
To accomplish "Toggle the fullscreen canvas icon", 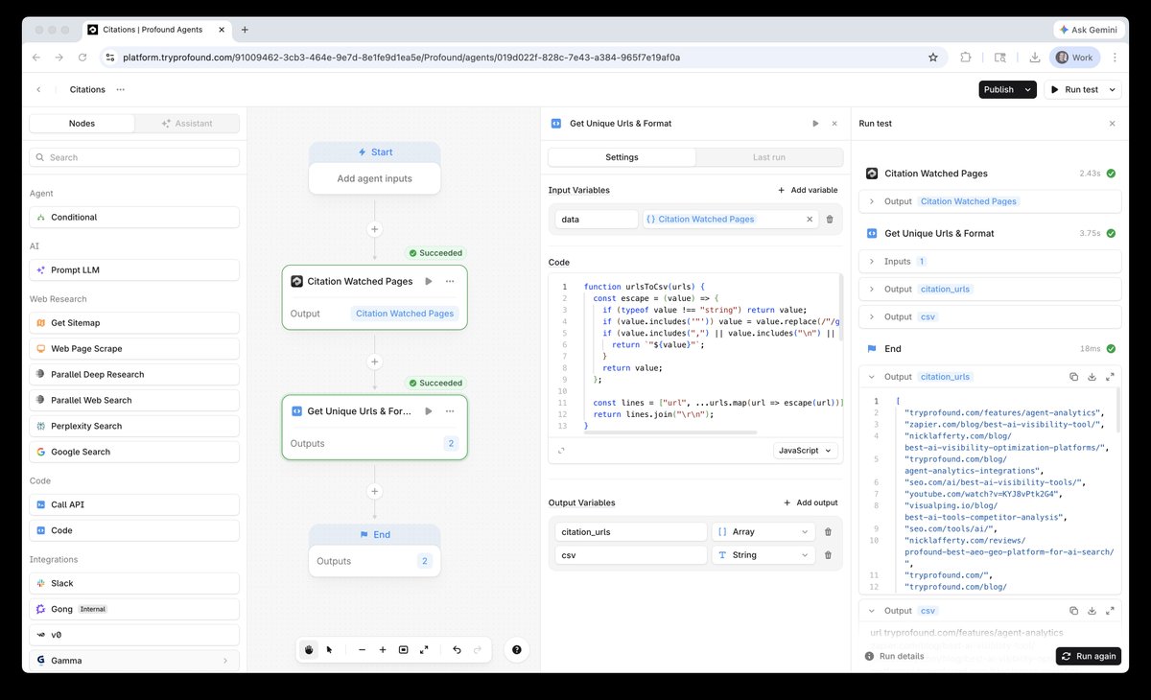I will 424,650.
